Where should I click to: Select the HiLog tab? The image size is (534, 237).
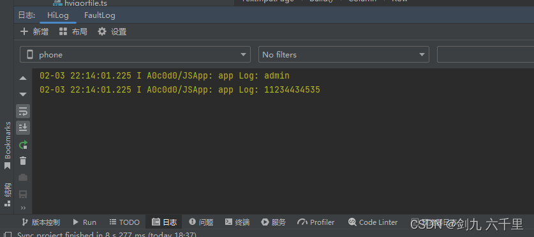click(x=58, y=15)
